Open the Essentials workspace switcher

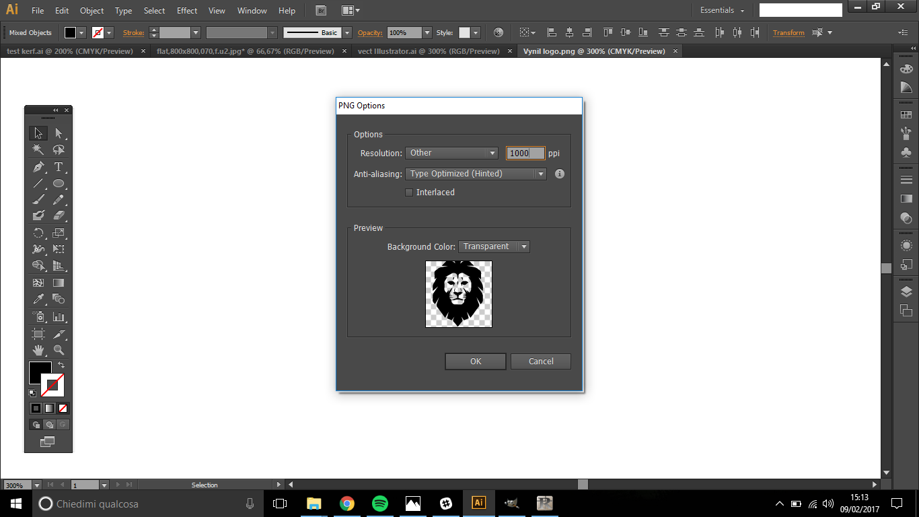(x=723, y=10)
